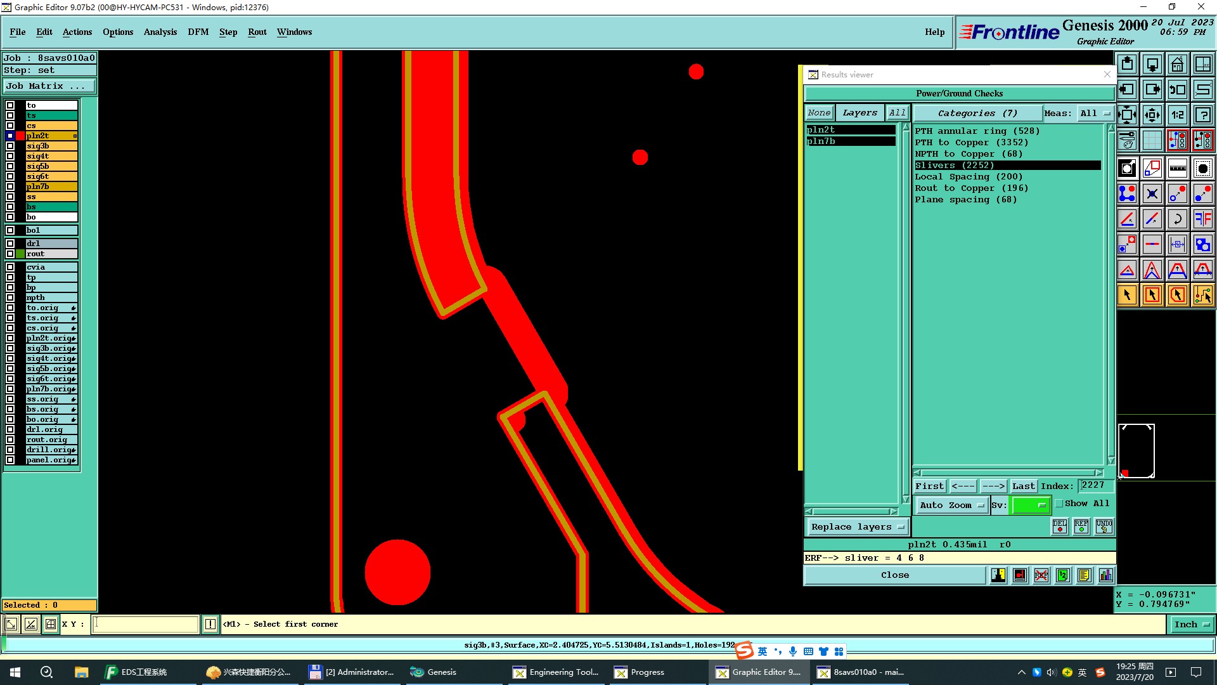Select the ruler measure tool icon
1217x685 pixels.
[1177, 168]
